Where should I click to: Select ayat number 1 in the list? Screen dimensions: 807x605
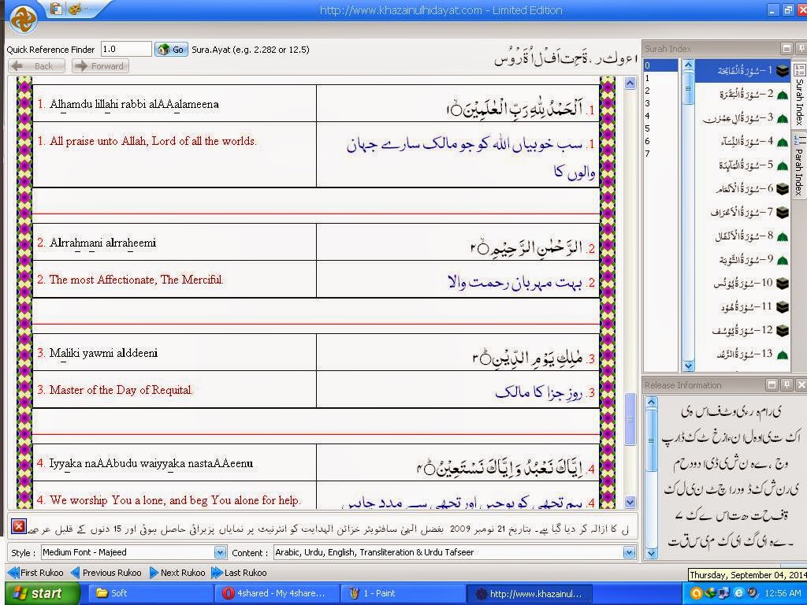(x=660, y=78)
